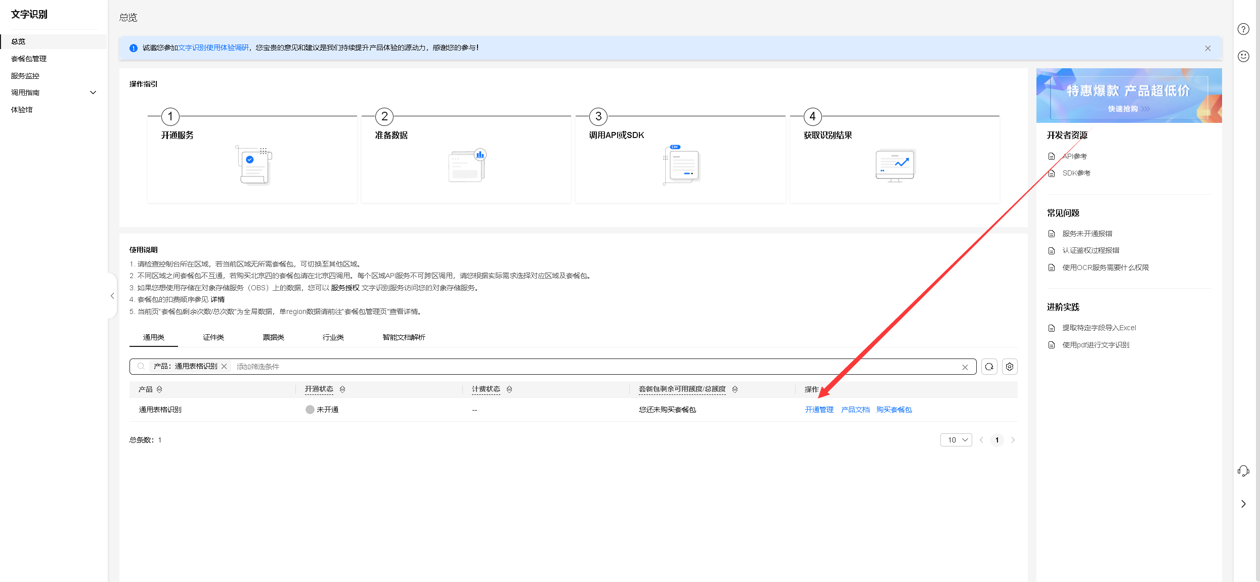Expand the 调用指南 sidebar menu
Image resolution: width=1260 pixels, height=582 pixels.
[x=93, y=93]
